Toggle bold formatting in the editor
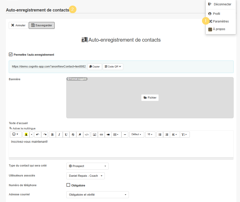This screenshot has width=240, height=202. pos(53,135)
